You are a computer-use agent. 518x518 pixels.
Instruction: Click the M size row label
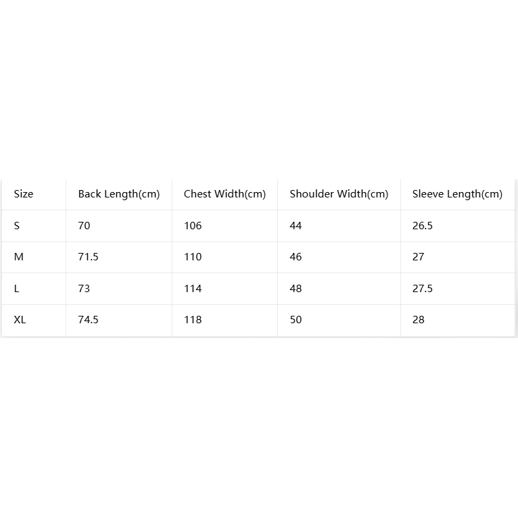(x=19, y=257)
